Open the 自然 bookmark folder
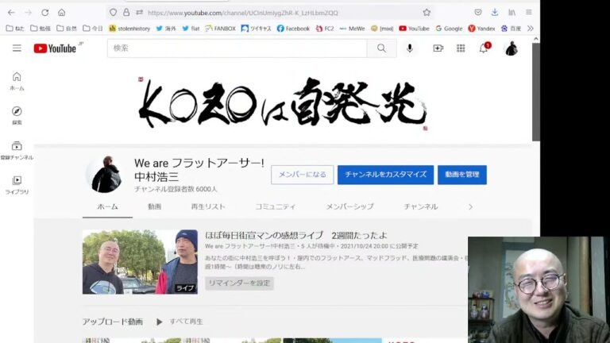This screenshot has height=343, width=610. click(x=67, y=29)
